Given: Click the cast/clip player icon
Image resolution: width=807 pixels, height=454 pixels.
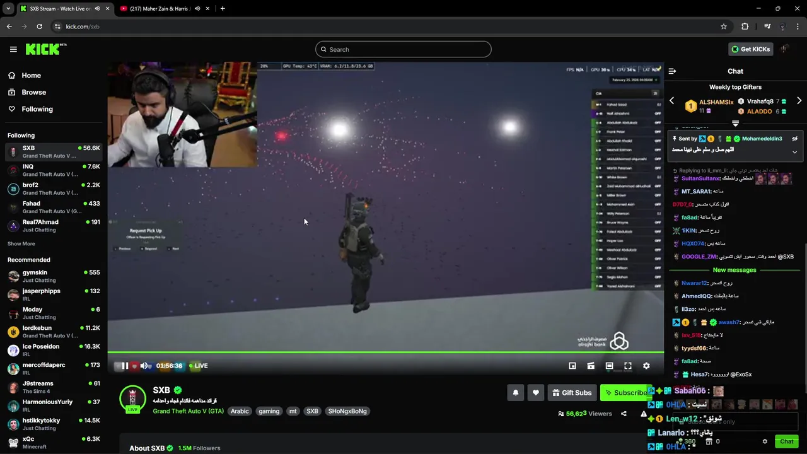Looking at the screenshot, I should tap(591, 366).
